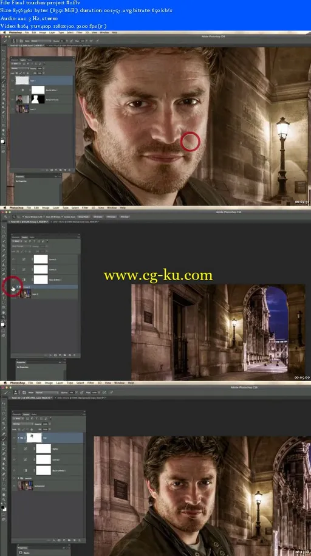Click new adjustment layer icon in bottom frame Layers panel

[x=64, y=540]
